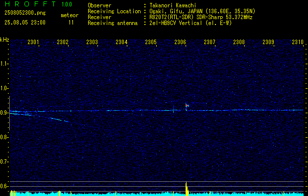This screenshot has height=196, width=308.
Task: Click the slanted Doppler trace near 2302
Action: (x=60, y=120)
